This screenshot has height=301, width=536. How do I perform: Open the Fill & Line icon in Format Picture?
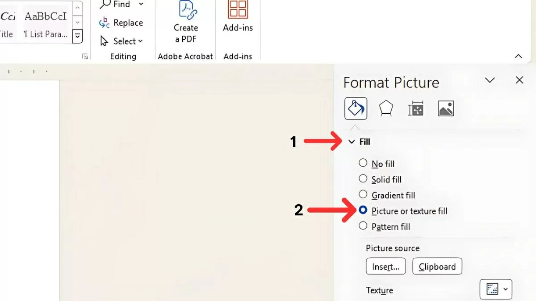[356, 108]
